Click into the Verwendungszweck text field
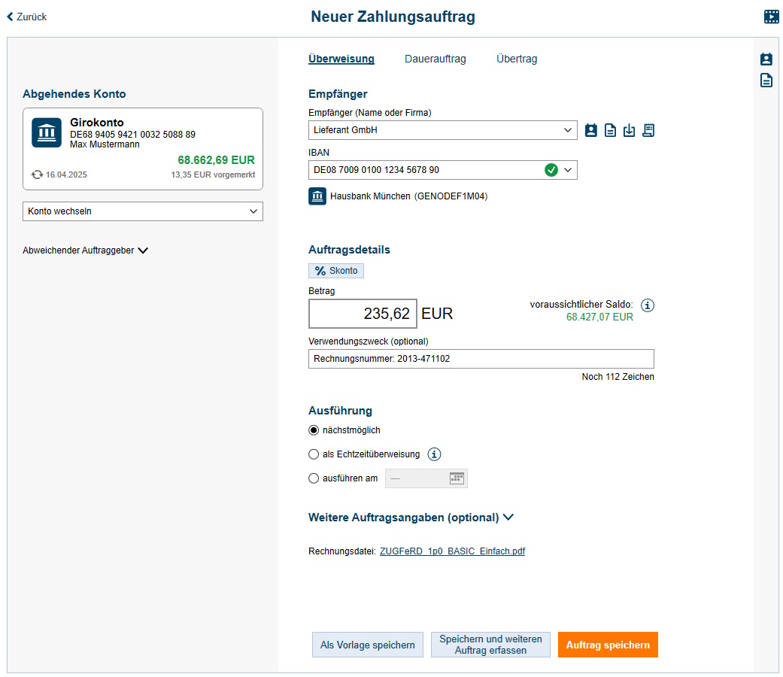This screenshot has width=783, height=677. click(481, 359)
